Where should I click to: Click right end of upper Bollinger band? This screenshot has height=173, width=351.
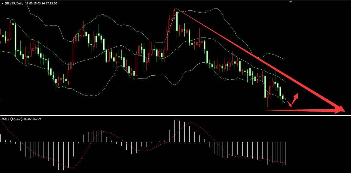285,60
